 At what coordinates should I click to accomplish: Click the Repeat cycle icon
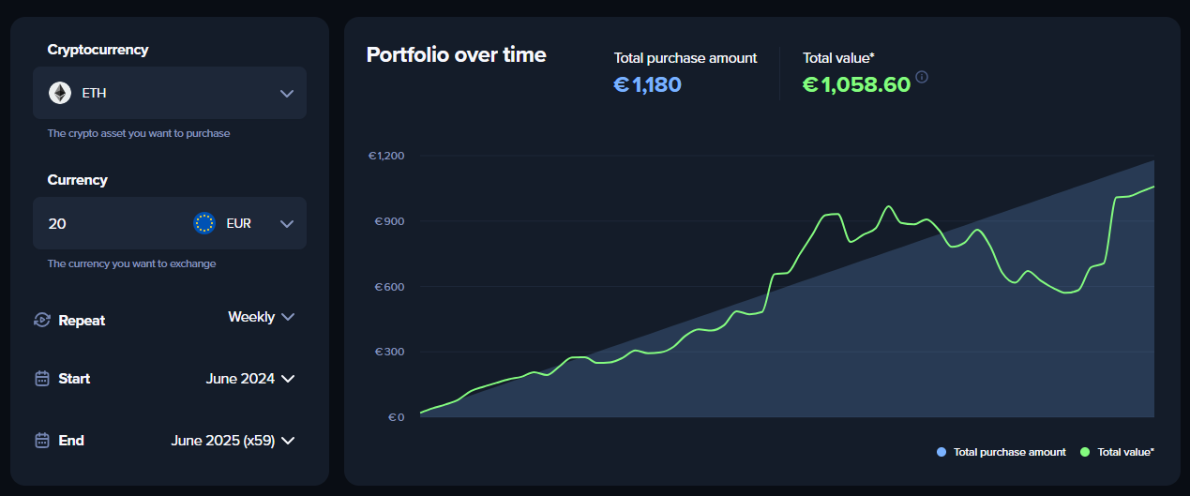pos(41,320)
